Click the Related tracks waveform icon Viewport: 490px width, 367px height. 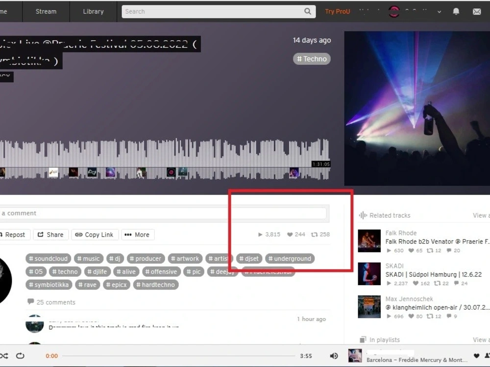(363, 215)
